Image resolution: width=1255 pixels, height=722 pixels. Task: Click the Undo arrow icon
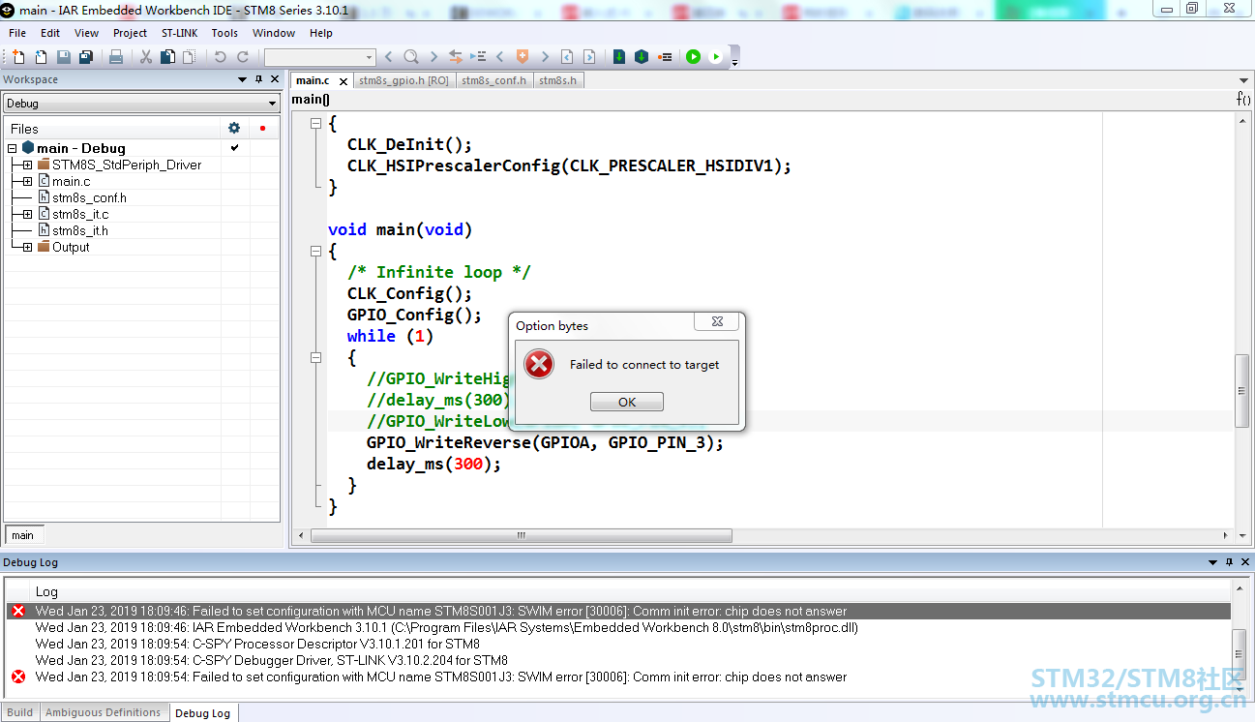221,57
